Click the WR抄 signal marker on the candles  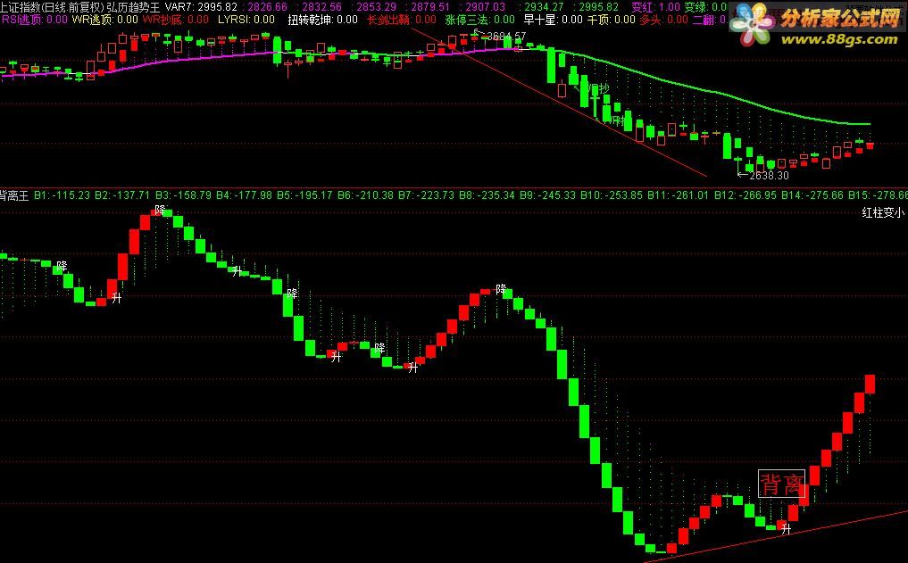[598, 89]
